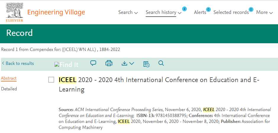This screenshot has height=133, width=278.
Task: Click the download record icon
Action: (124, 63)
